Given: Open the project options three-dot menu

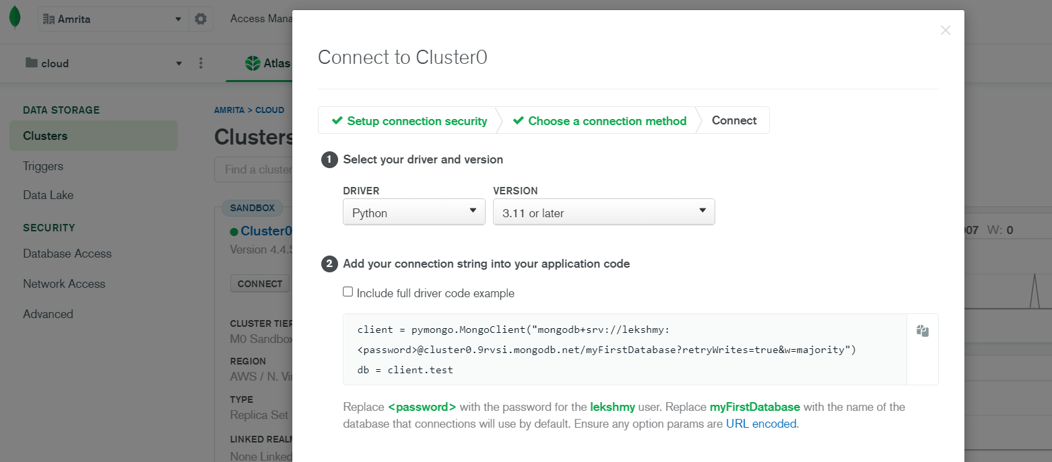Looking at the screenshot, I should tap(201, 63).
